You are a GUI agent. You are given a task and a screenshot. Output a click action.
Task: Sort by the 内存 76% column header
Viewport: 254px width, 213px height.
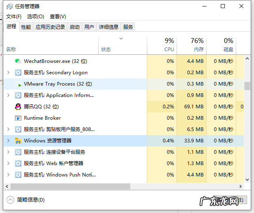click(192, 46)
